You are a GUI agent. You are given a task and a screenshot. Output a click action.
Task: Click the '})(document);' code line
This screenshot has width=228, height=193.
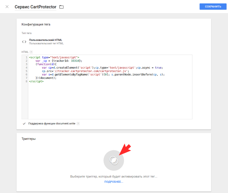coord(46,78)
